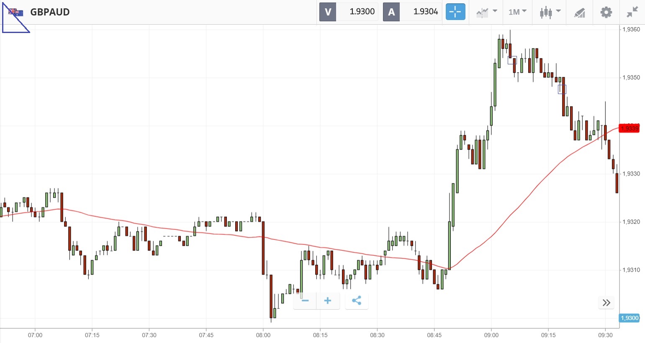Expand the candlestick chart type dropdown
Image resolution: width=645 pixels, height=343 pixels.
[x=550, y=12]
